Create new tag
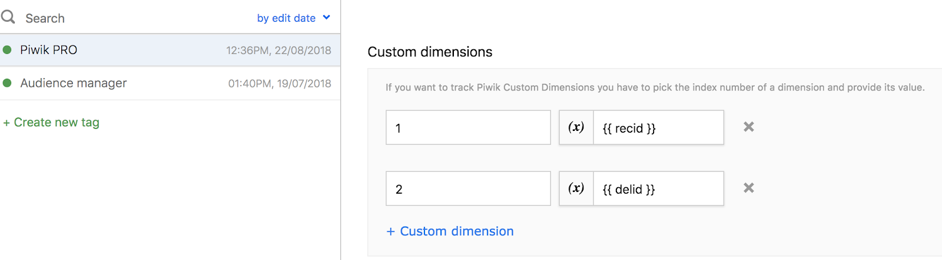This screenshot has width=942, height=260. pyautogui.click(x=51, y=122)
